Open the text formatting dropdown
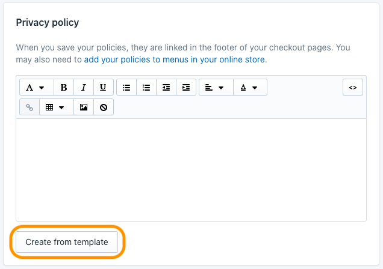 [x=36, y=88]
